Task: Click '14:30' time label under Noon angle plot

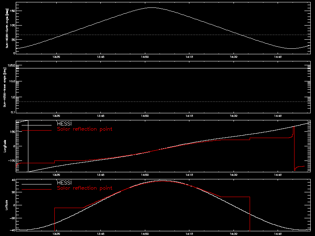Action: tap(233, 116)
